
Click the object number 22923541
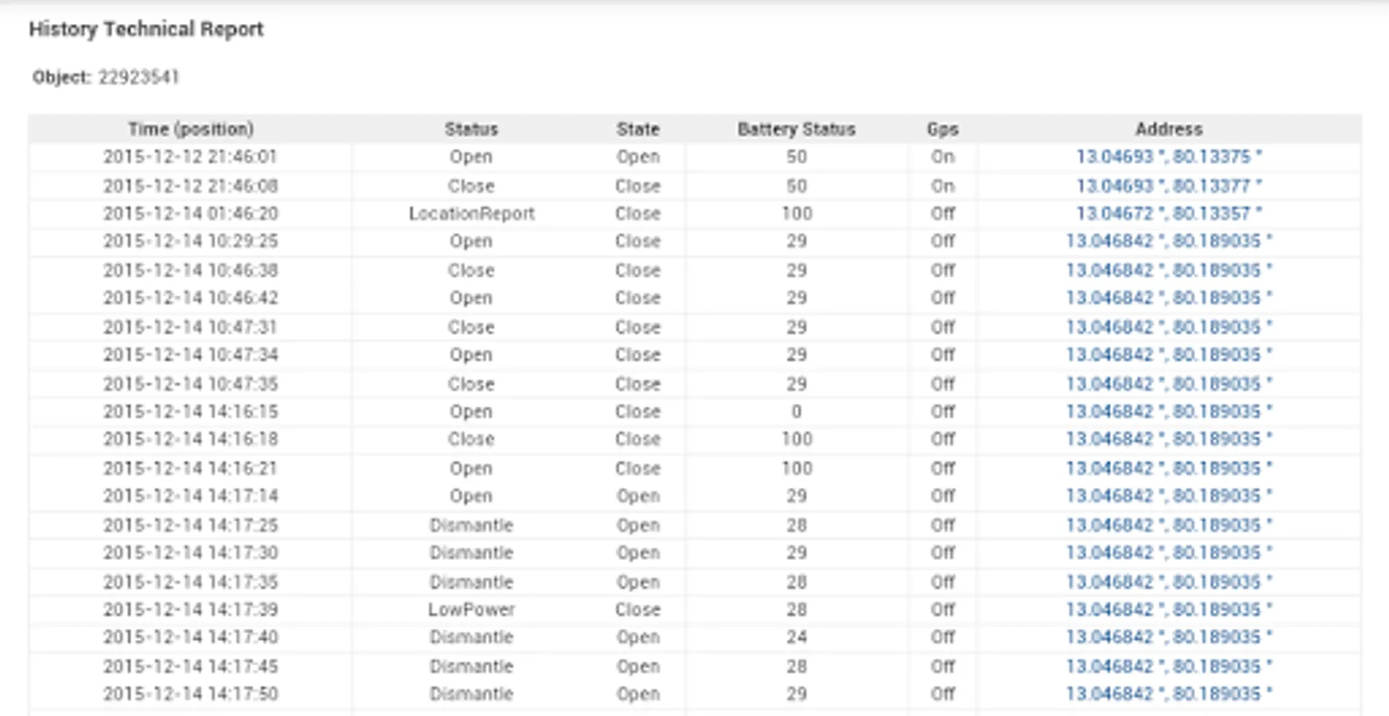[x=139, y=77]
